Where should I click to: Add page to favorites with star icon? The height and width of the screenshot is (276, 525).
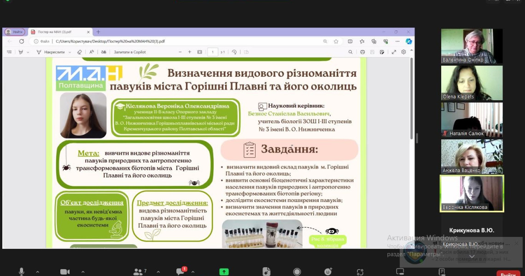336,41
